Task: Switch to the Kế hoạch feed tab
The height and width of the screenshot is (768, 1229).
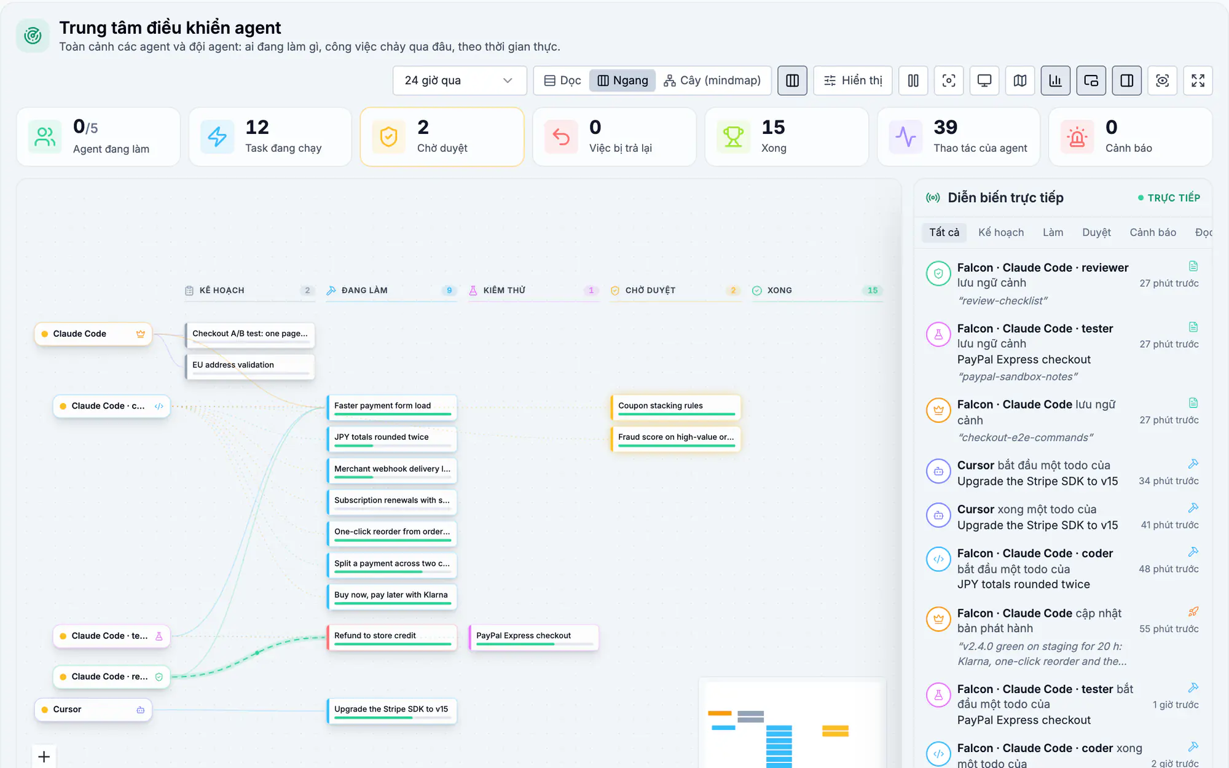Action: pyautogui.click(x=1001, y=232)
